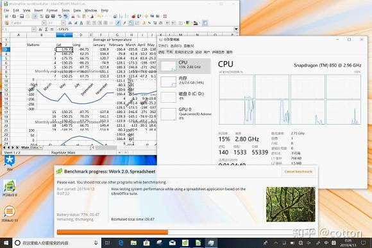
Task: Click the formula input field showing -179.75
Action: 145,29
